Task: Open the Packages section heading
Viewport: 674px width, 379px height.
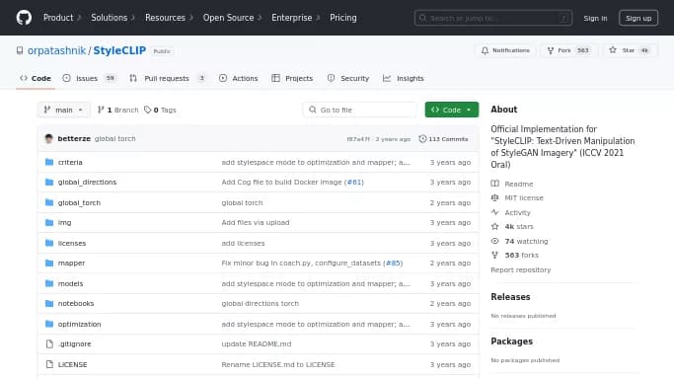Action: click(x=511, y=341)
